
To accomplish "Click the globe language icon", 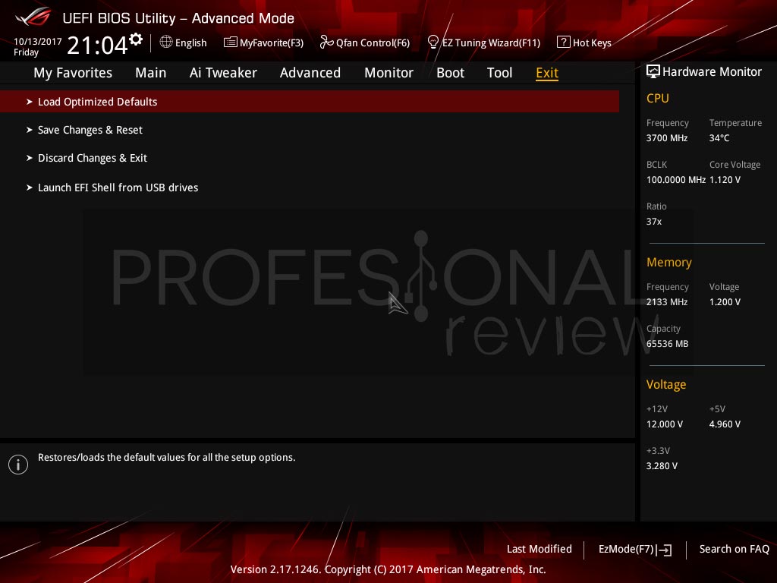I will point(166,43).
